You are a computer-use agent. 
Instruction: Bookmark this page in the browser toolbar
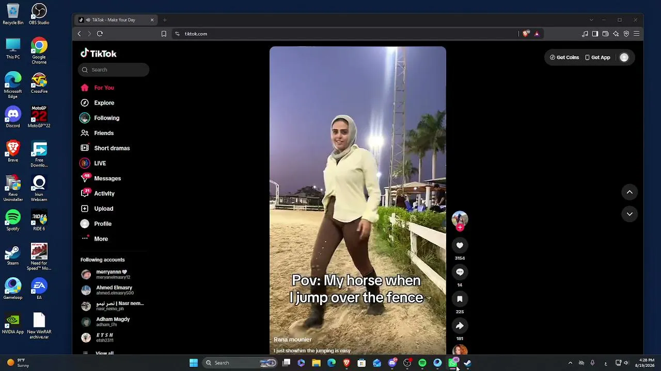pyautogui.click(x=164, y=34)
